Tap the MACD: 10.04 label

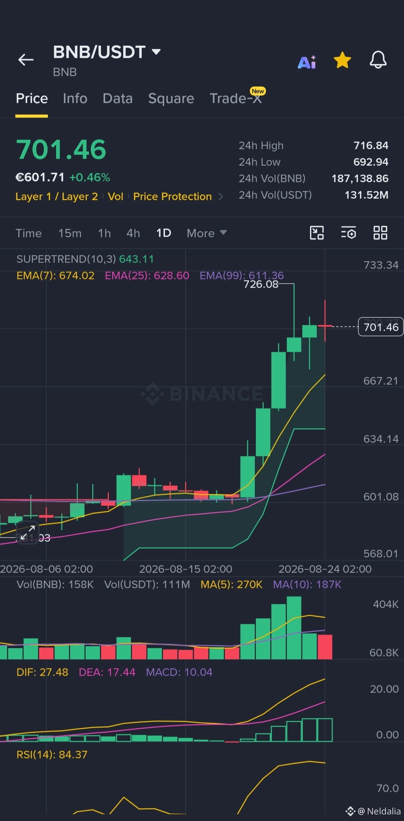click(x=179, y=672)
